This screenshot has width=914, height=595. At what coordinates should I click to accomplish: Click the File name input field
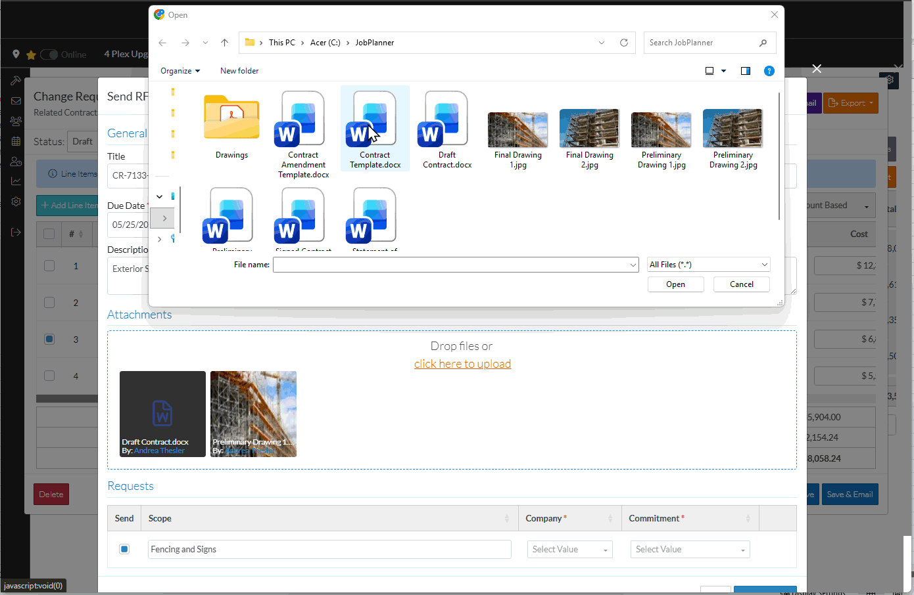click(x=456, y=265)
